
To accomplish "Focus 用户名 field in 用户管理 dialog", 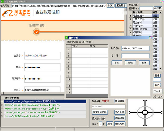I will [x=135, y=48].
